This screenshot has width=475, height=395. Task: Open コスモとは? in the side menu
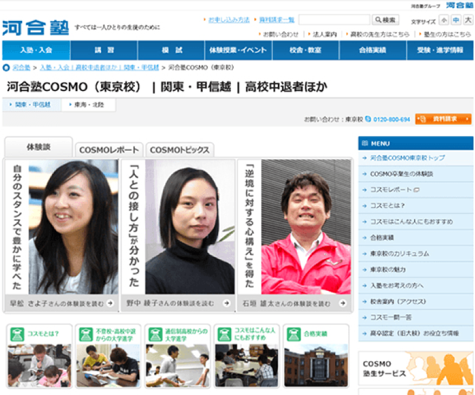pyautogui.click(x=416, y=205)
